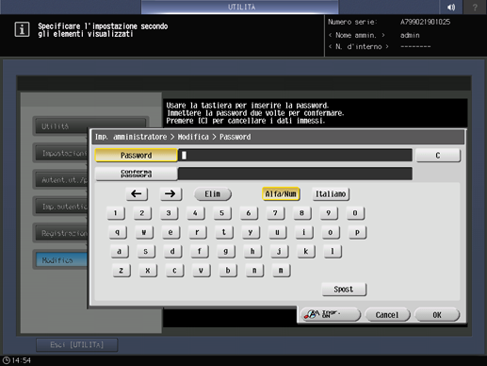Tap the l key on the keyboard
The width and height of the screenshot is (487, 366).
[333, 251]
